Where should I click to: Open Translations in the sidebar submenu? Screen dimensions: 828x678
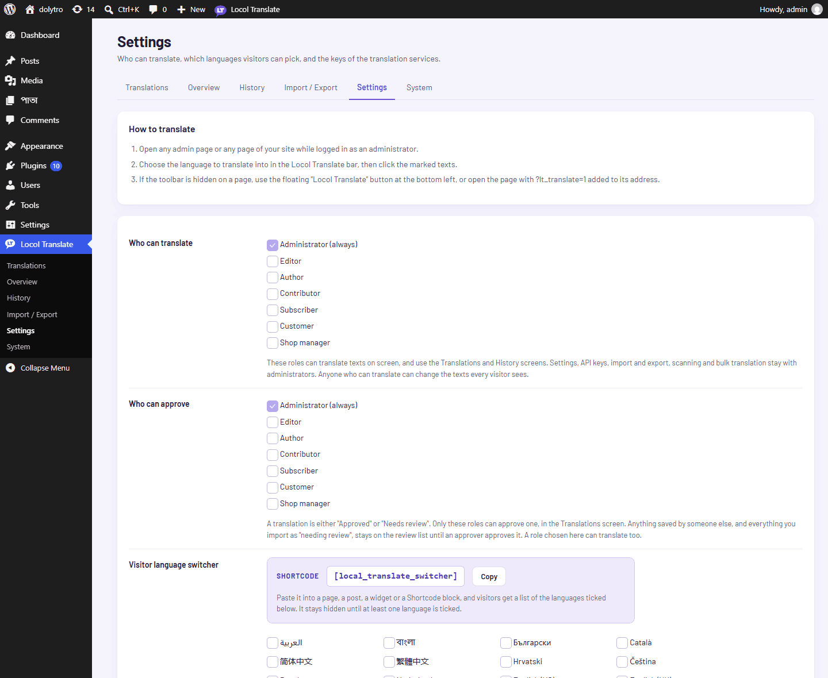click(x=26, y=265)
